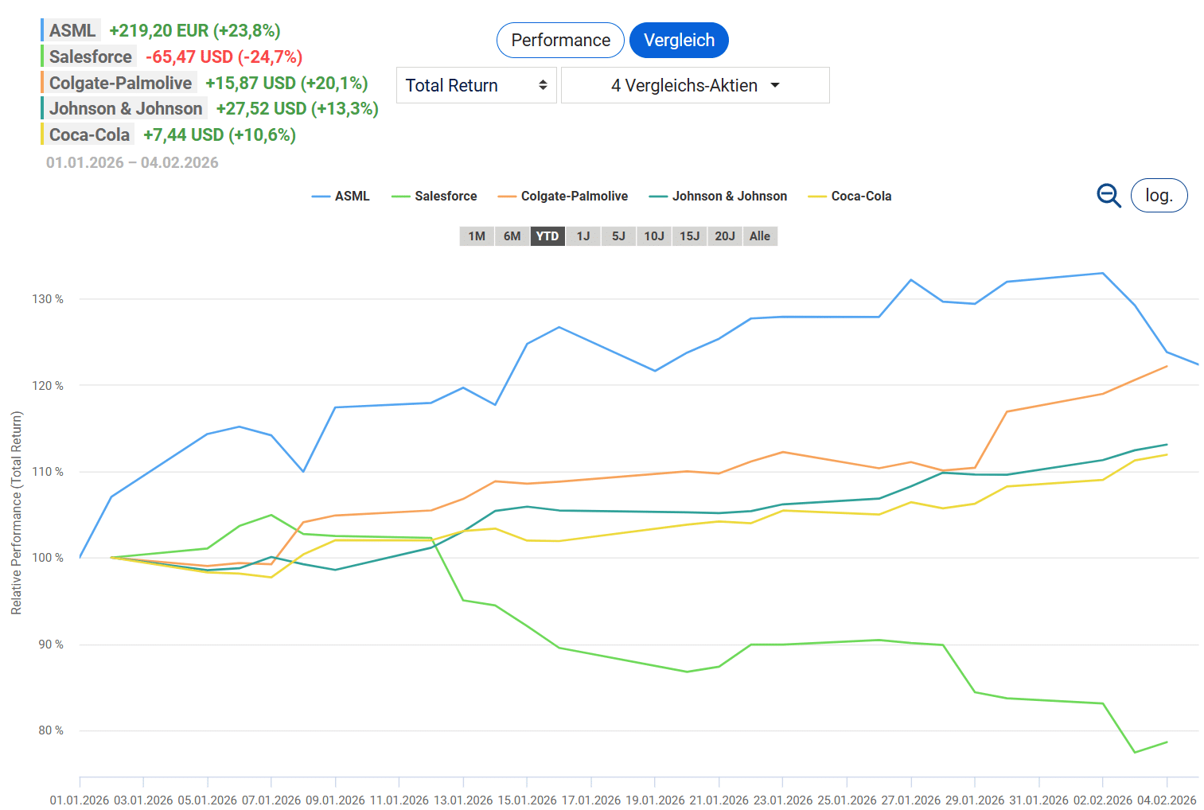Switch chart range to 5J
Image resolution: width=1204 pixels, height=810 pixels.
[x=618, y=236]
